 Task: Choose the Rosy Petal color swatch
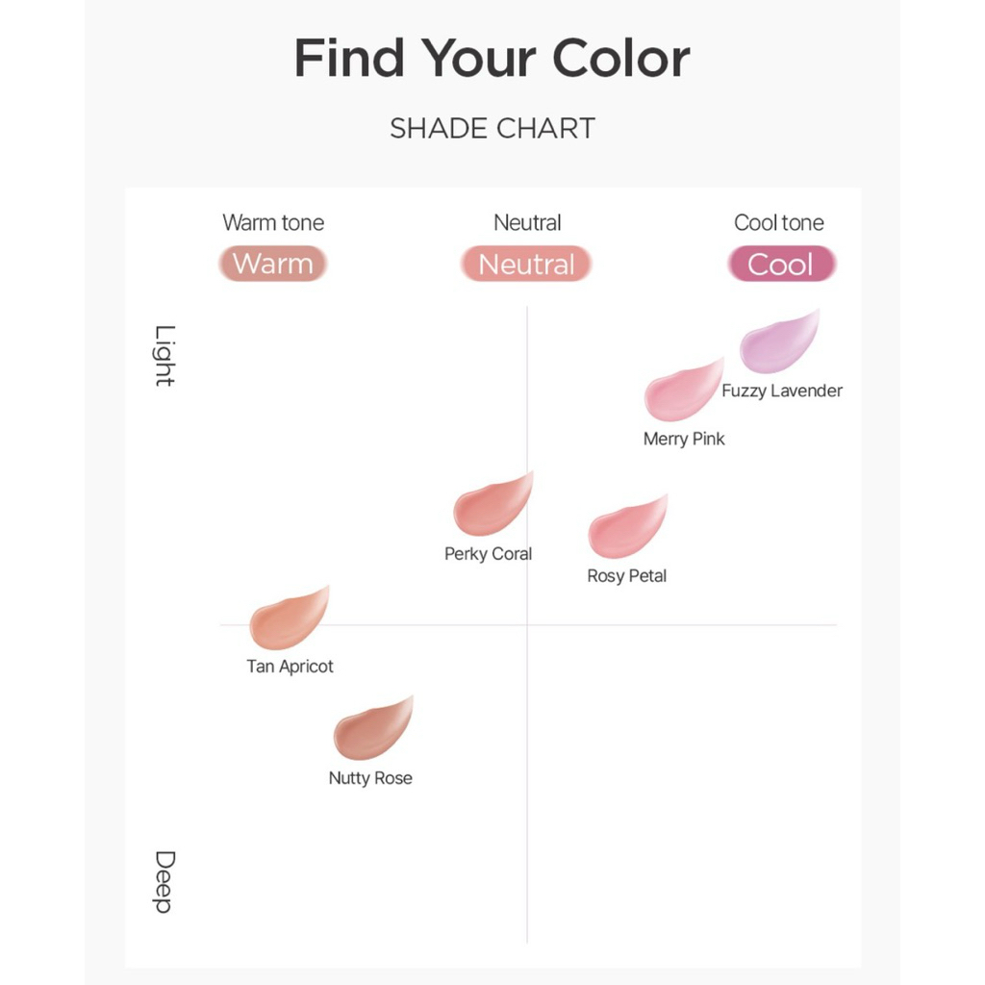point(626,528)
